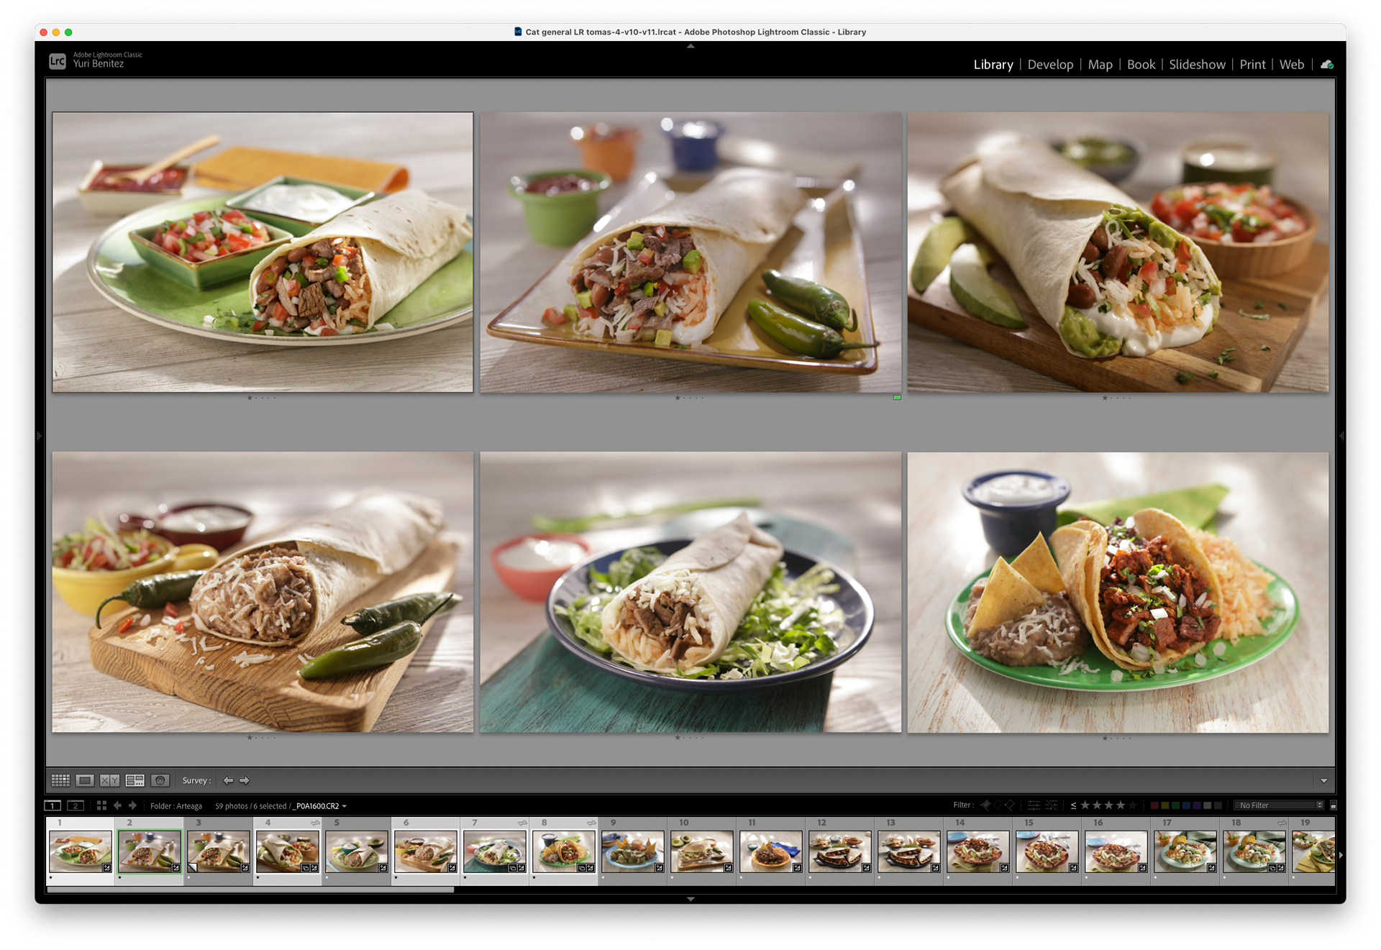This screenshot has height=950, width=1381.
Task: Open second monitor window button
Action: [x=76, y=805]
